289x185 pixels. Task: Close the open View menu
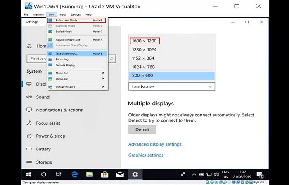52,14
